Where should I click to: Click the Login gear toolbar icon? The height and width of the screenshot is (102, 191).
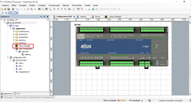pyautogui.click(x=78, y=9)
